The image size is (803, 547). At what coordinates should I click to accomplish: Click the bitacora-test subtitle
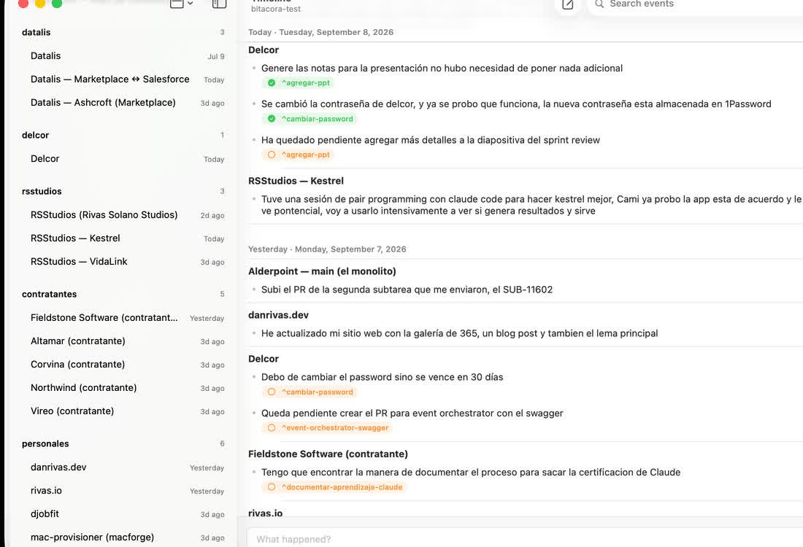click(x=275, y=9)
